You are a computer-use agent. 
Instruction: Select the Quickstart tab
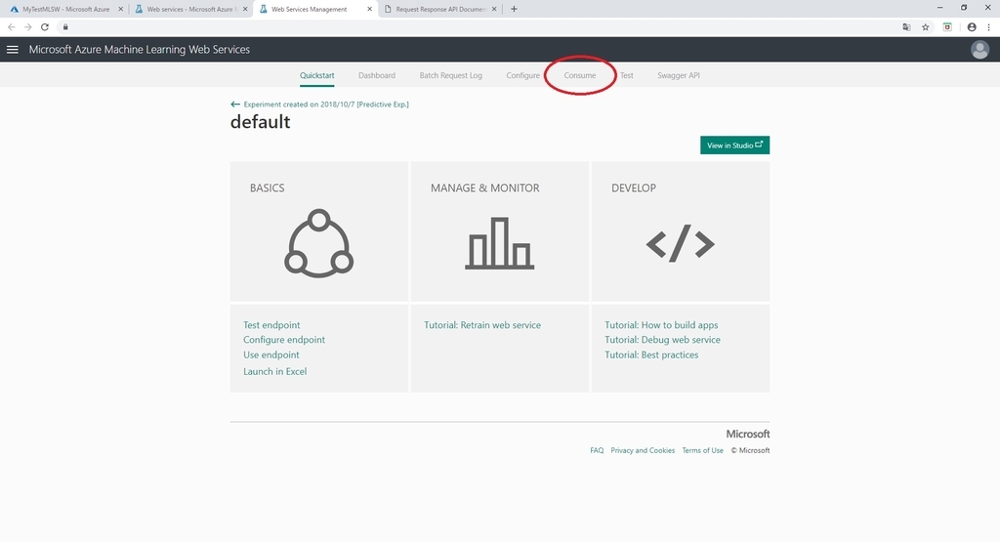pos(317,75)
